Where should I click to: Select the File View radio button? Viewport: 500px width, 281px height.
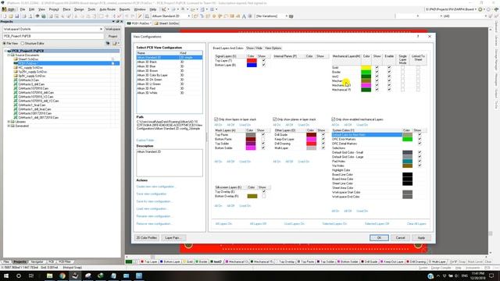(5, 44)
